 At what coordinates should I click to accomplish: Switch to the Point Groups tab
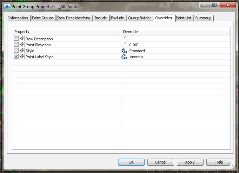click(x=43, y=18)
